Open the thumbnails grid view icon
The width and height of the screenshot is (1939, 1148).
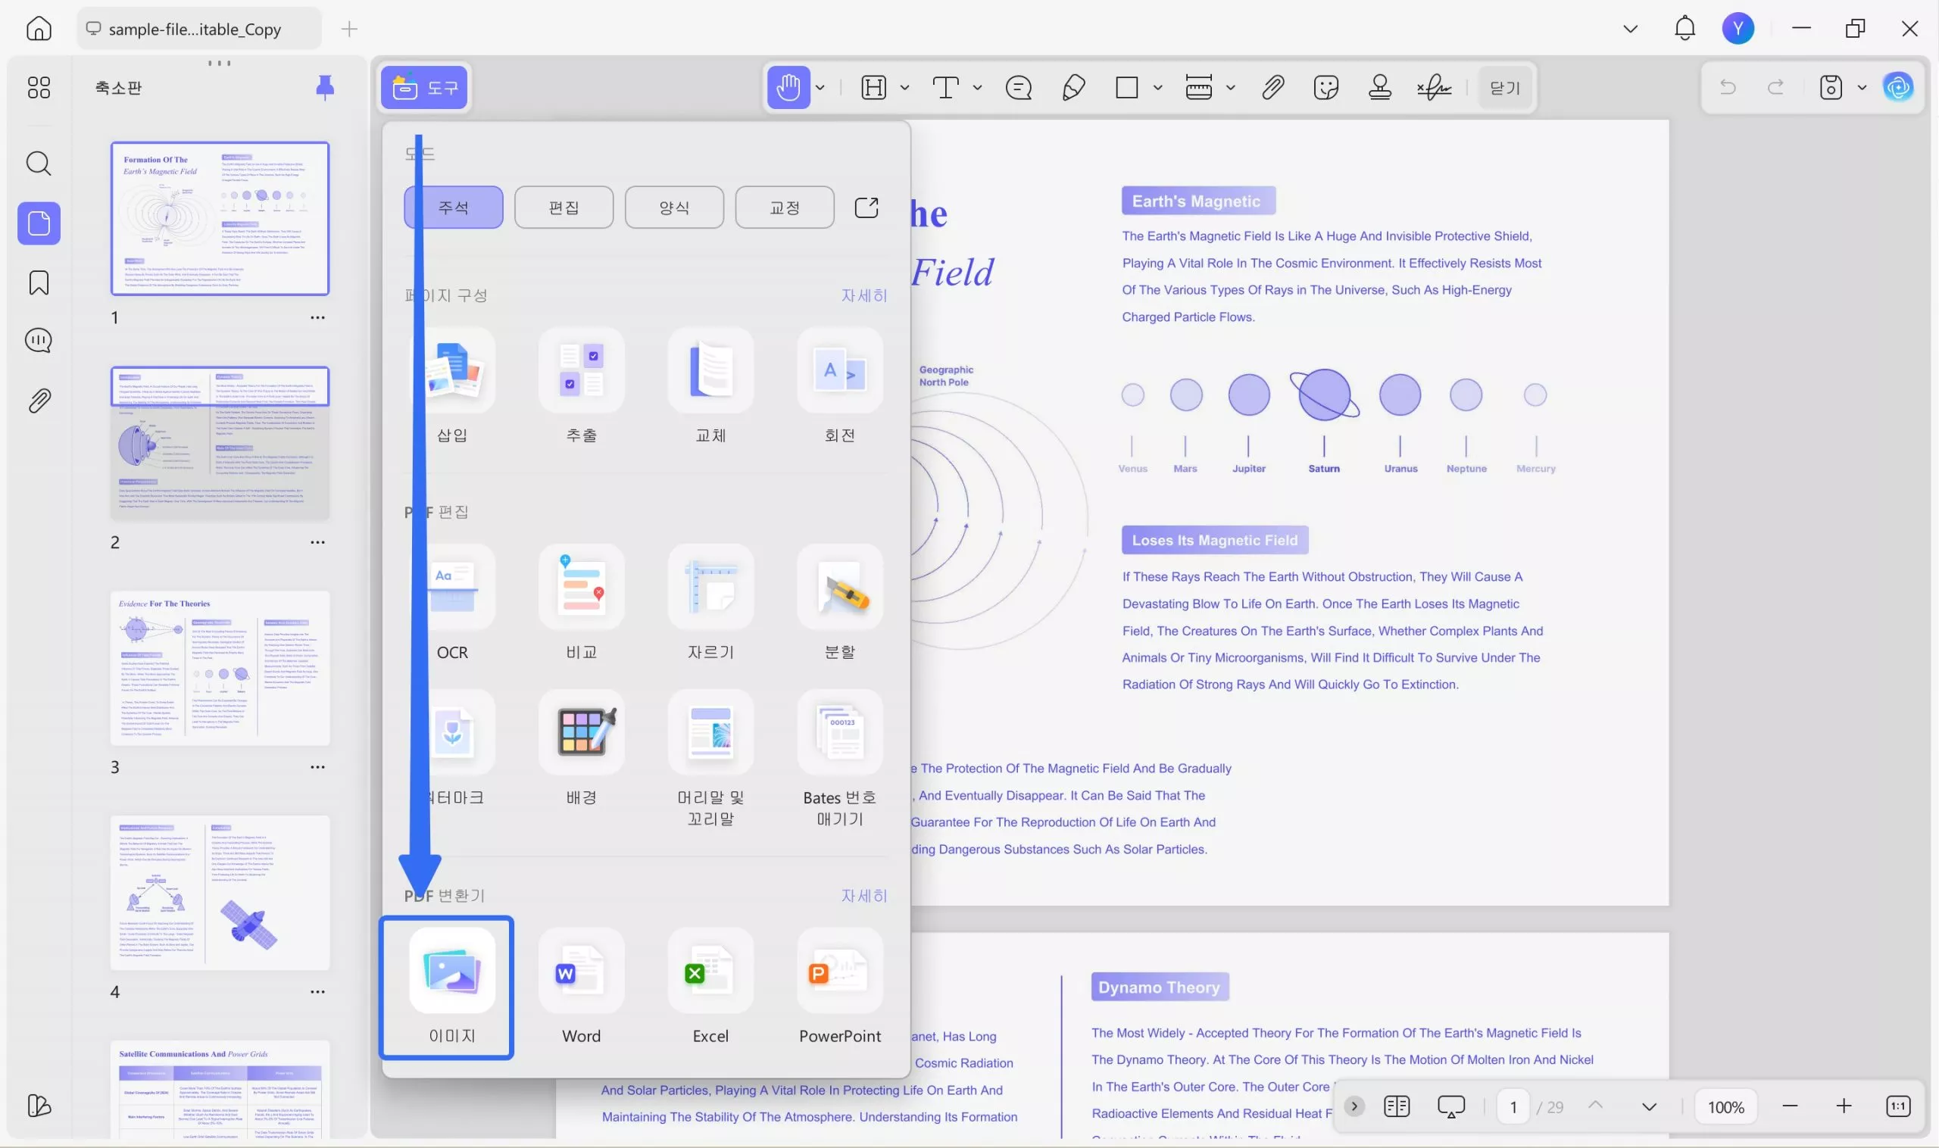[39, 87]
